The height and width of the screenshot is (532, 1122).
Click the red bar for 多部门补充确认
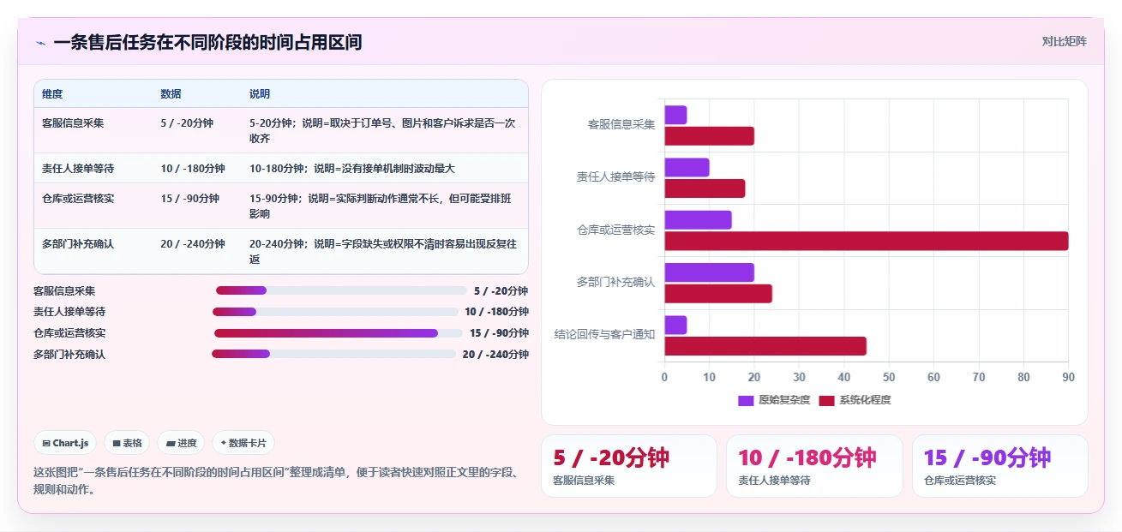[718, 294]
